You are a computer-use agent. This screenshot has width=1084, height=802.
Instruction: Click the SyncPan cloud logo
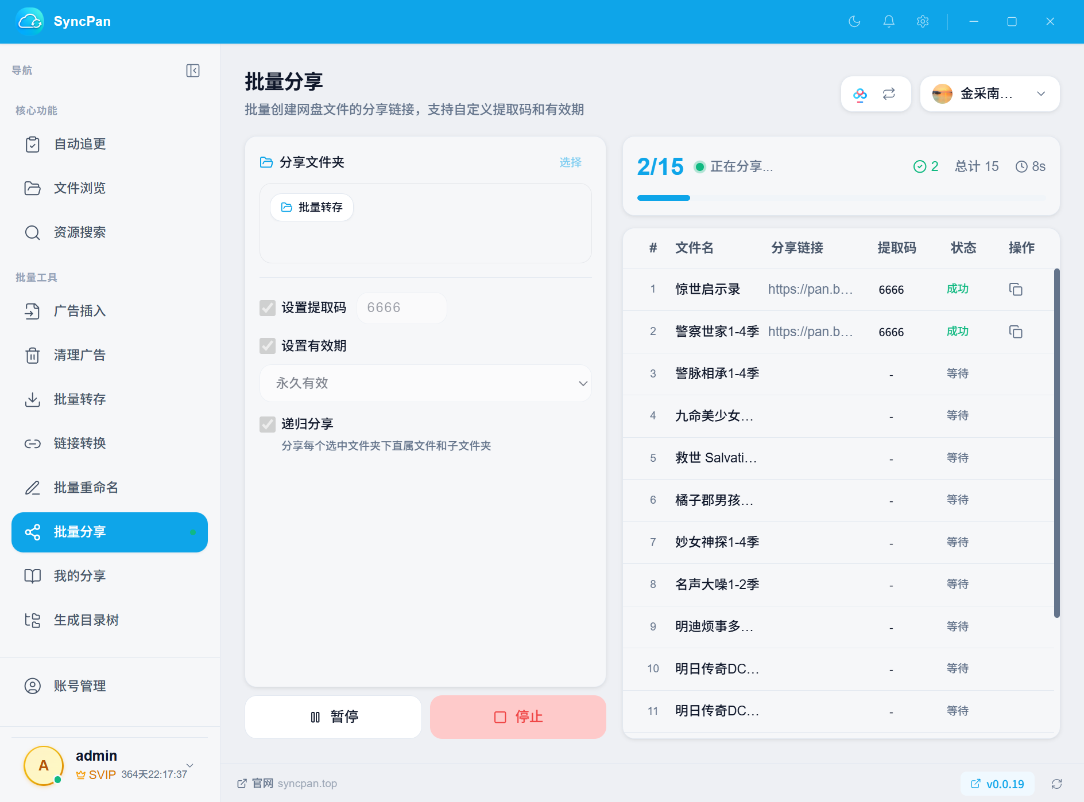(30, 21)
